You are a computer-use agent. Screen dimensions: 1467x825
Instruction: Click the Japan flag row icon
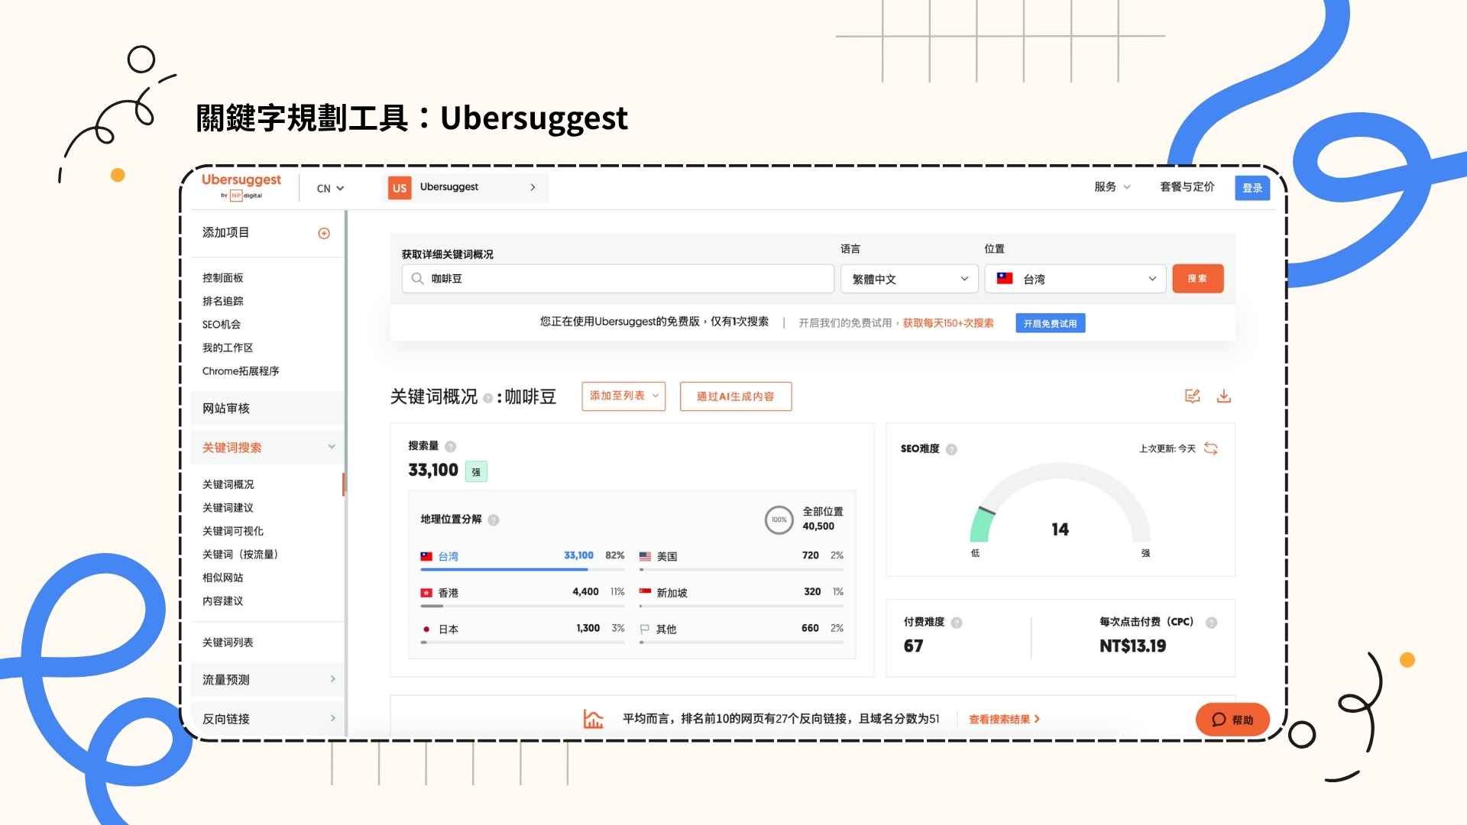(426, 629)
